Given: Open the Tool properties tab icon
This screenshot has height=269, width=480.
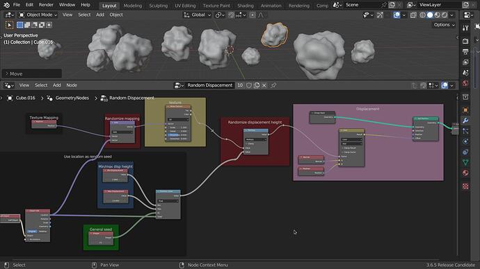Looking at the screenshot, I should 465,28.
